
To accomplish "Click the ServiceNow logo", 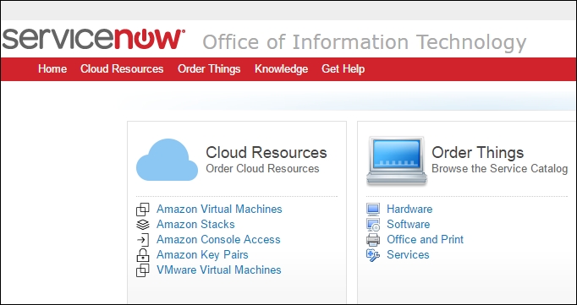I will click(x=93, y=39).
